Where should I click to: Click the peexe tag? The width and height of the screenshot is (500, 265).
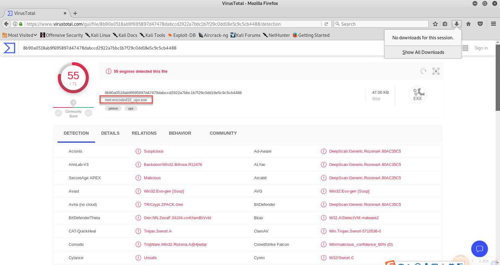113,108
